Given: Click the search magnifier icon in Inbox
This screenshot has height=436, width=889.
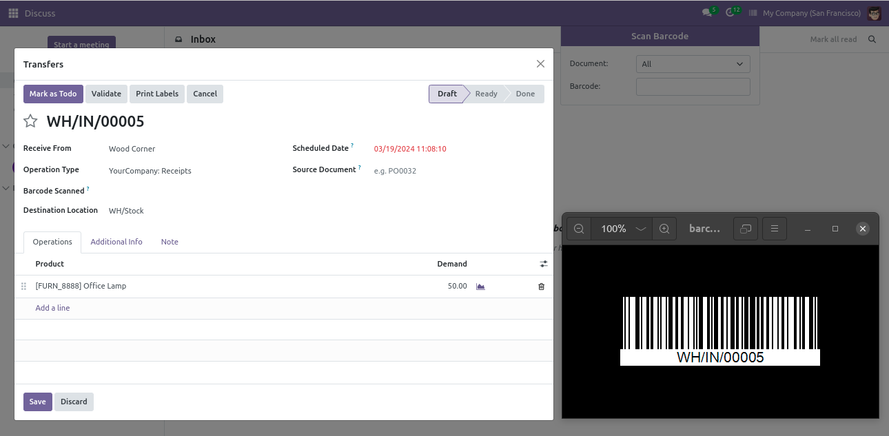Looking at the screenshot, I should 872,39.
